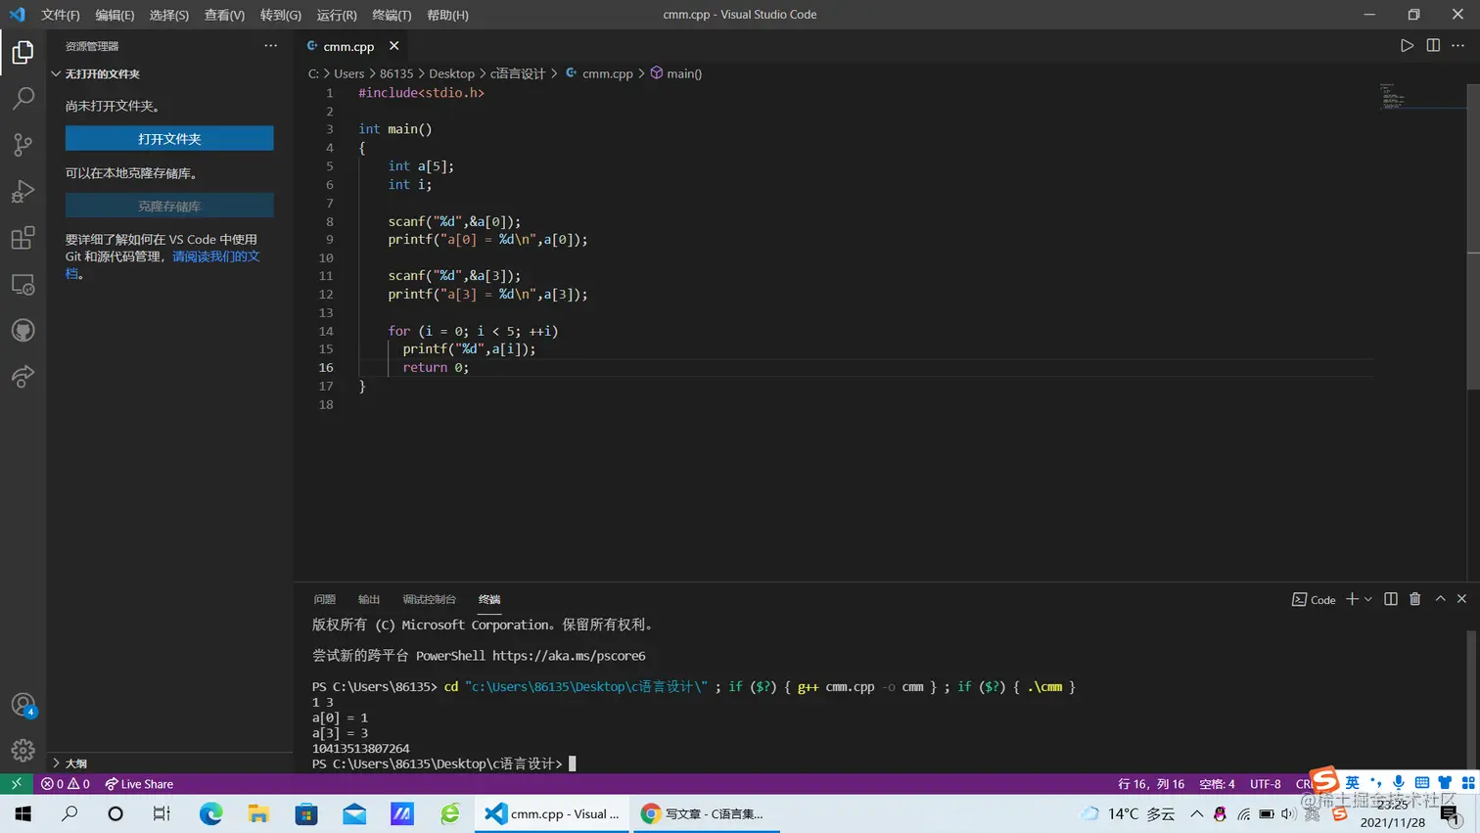Screen dimensions: 1480x833
Task: Click 86135 breadcrumb in editor path
Action: pos(396,73)
